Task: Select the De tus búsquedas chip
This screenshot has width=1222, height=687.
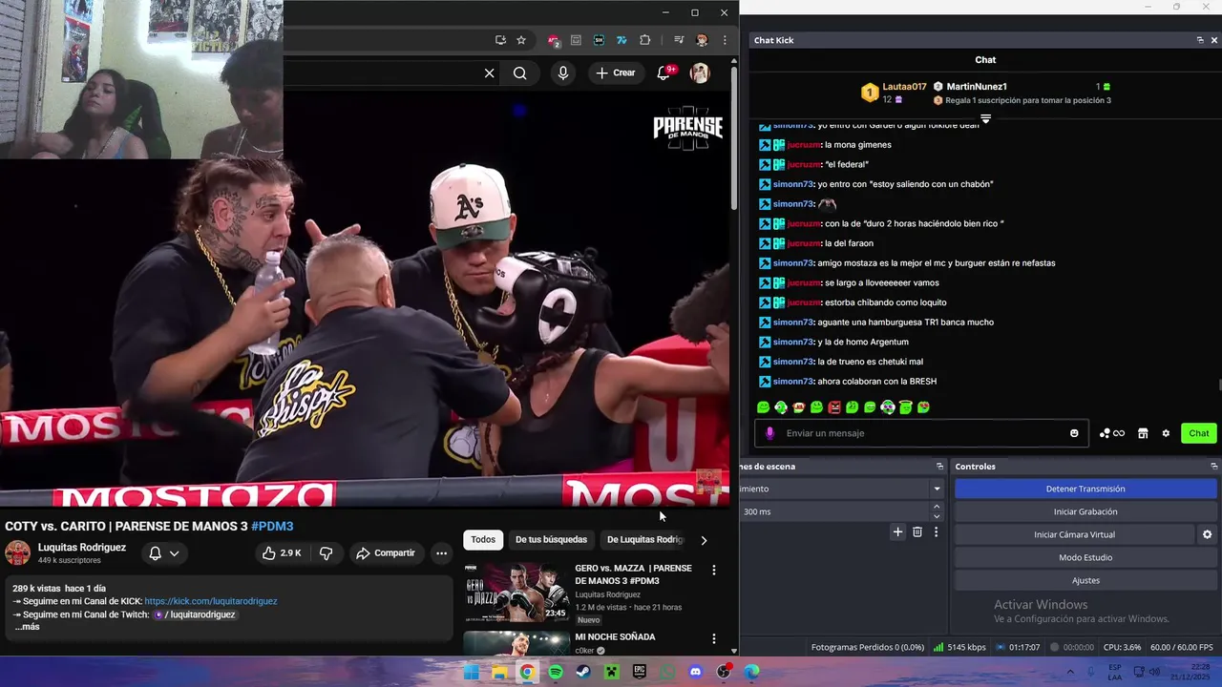Action: tap(551, 539)
